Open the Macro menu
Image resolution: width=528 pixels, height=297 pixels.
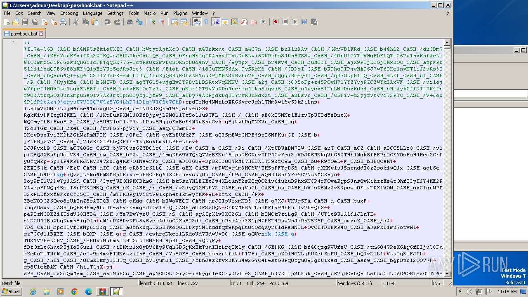(x=149, y=13)
